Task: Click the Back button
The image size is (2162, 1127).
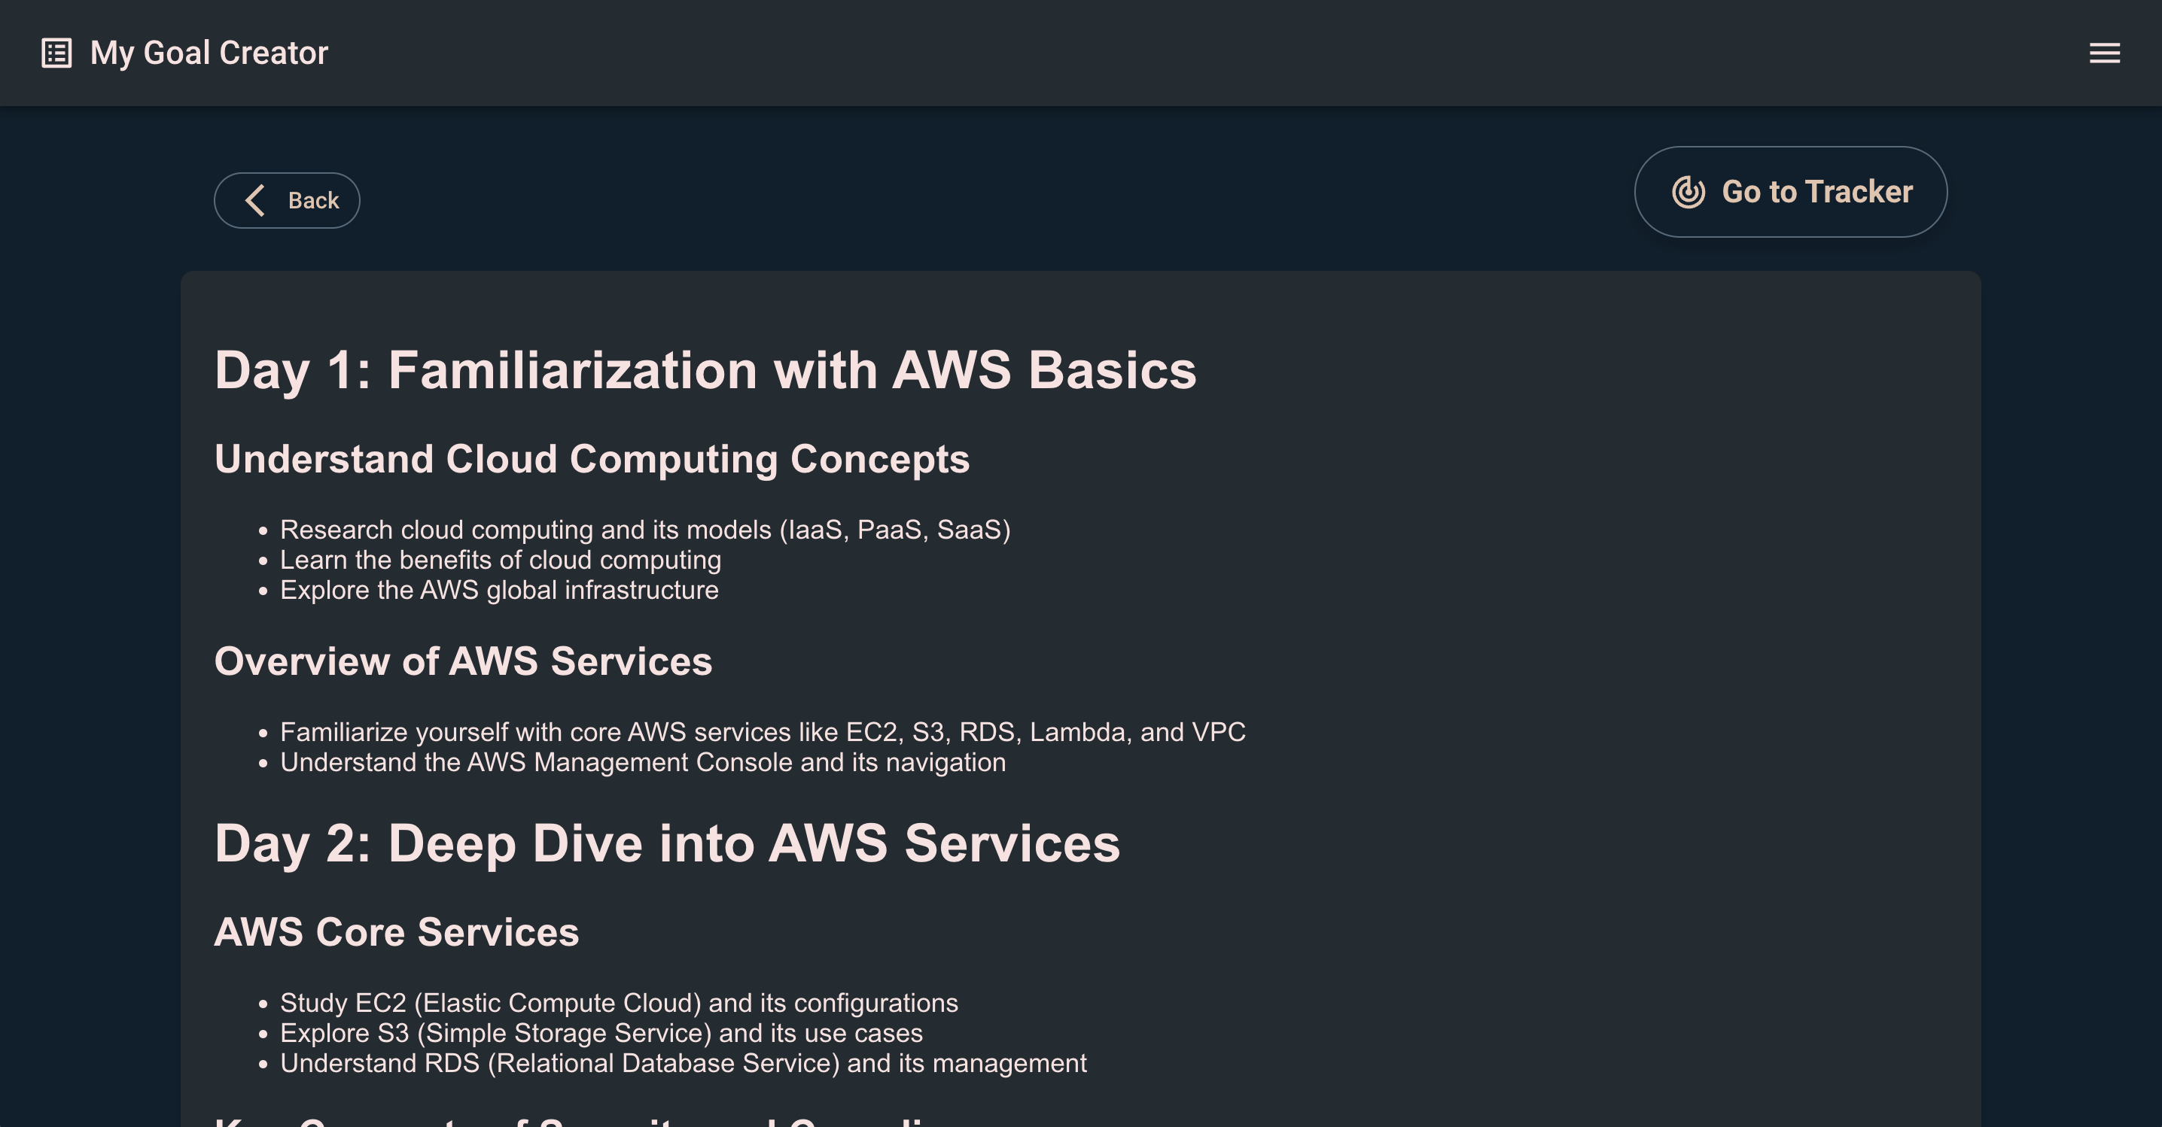Action: pyautogui.click(x=287, y=200)
